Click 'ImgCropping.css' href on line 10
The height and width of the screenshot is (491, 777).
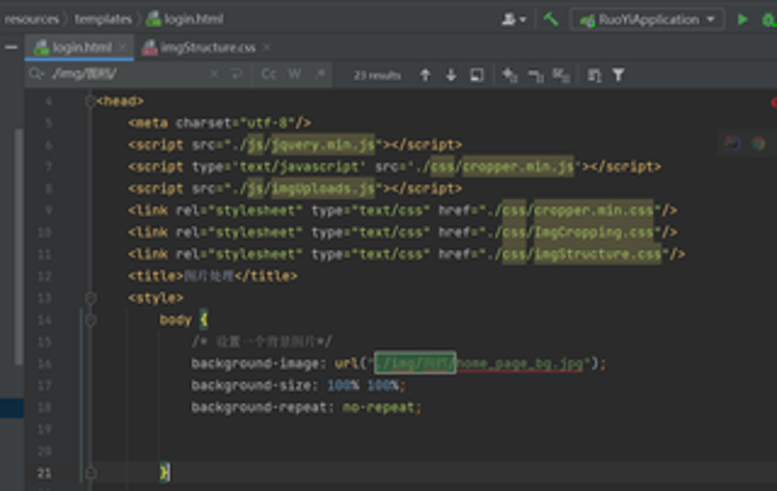[x=594, y=233]
